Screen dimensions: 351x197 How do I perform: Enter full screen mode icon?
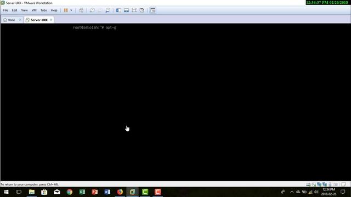click(x=134, y=10)
